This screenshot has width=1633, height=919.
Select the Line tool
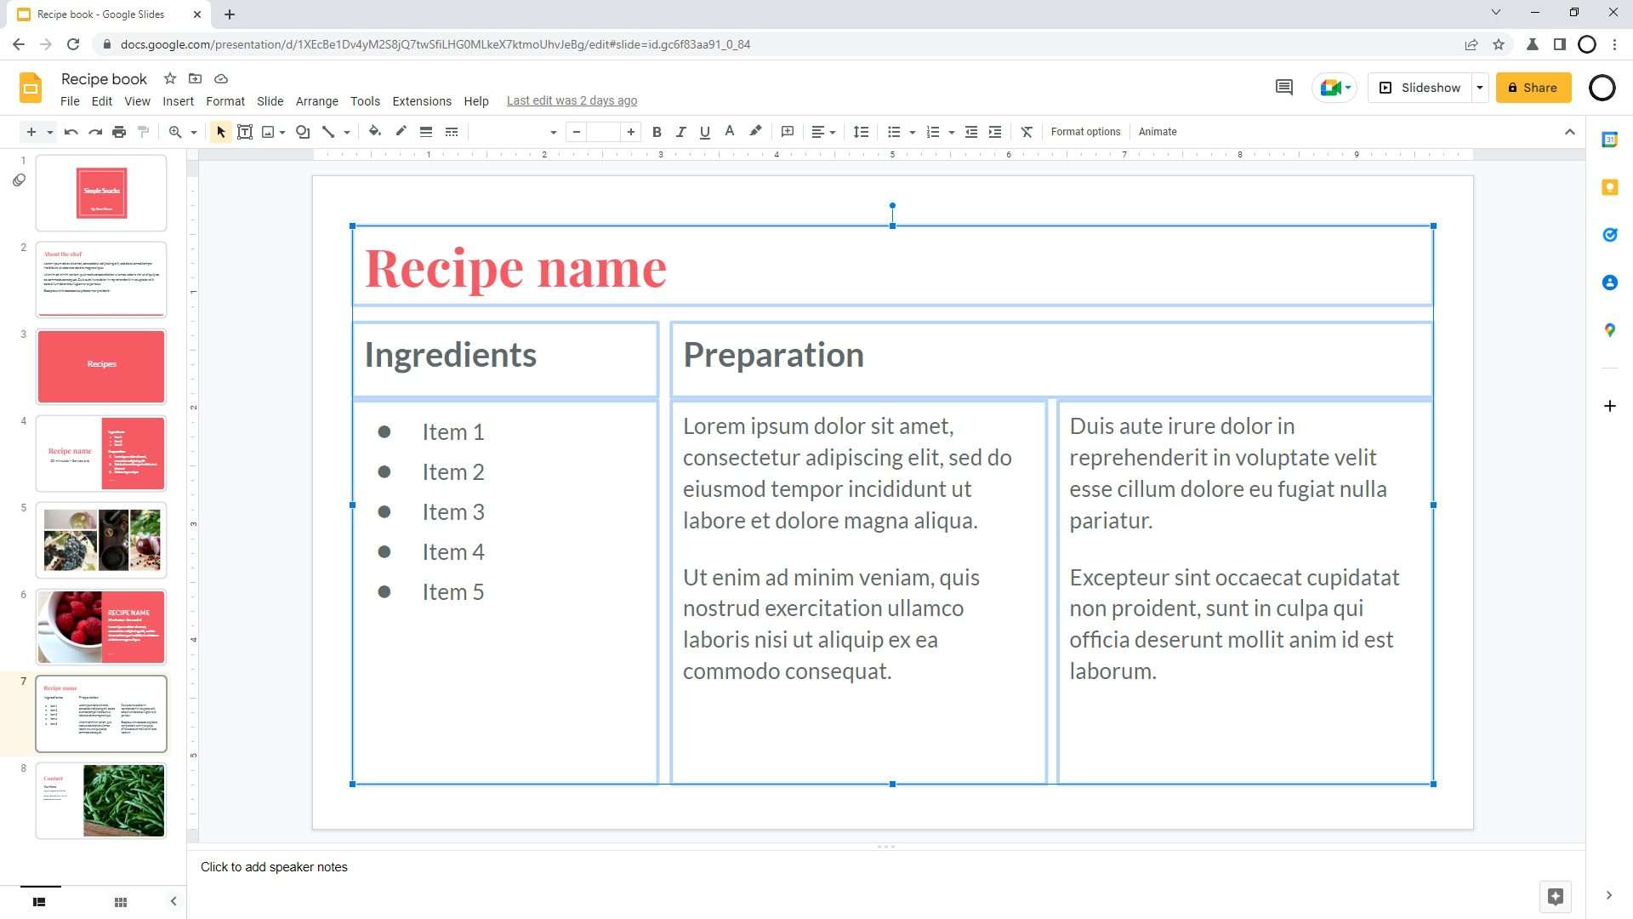(328, 132)
